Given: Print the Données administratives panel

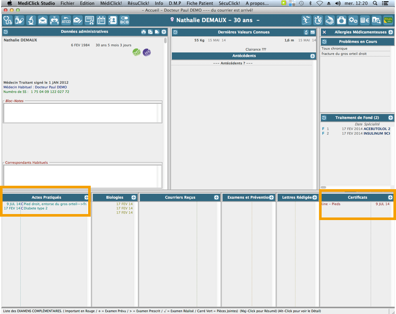Looking at the screenshot, I should pos(144,32).
